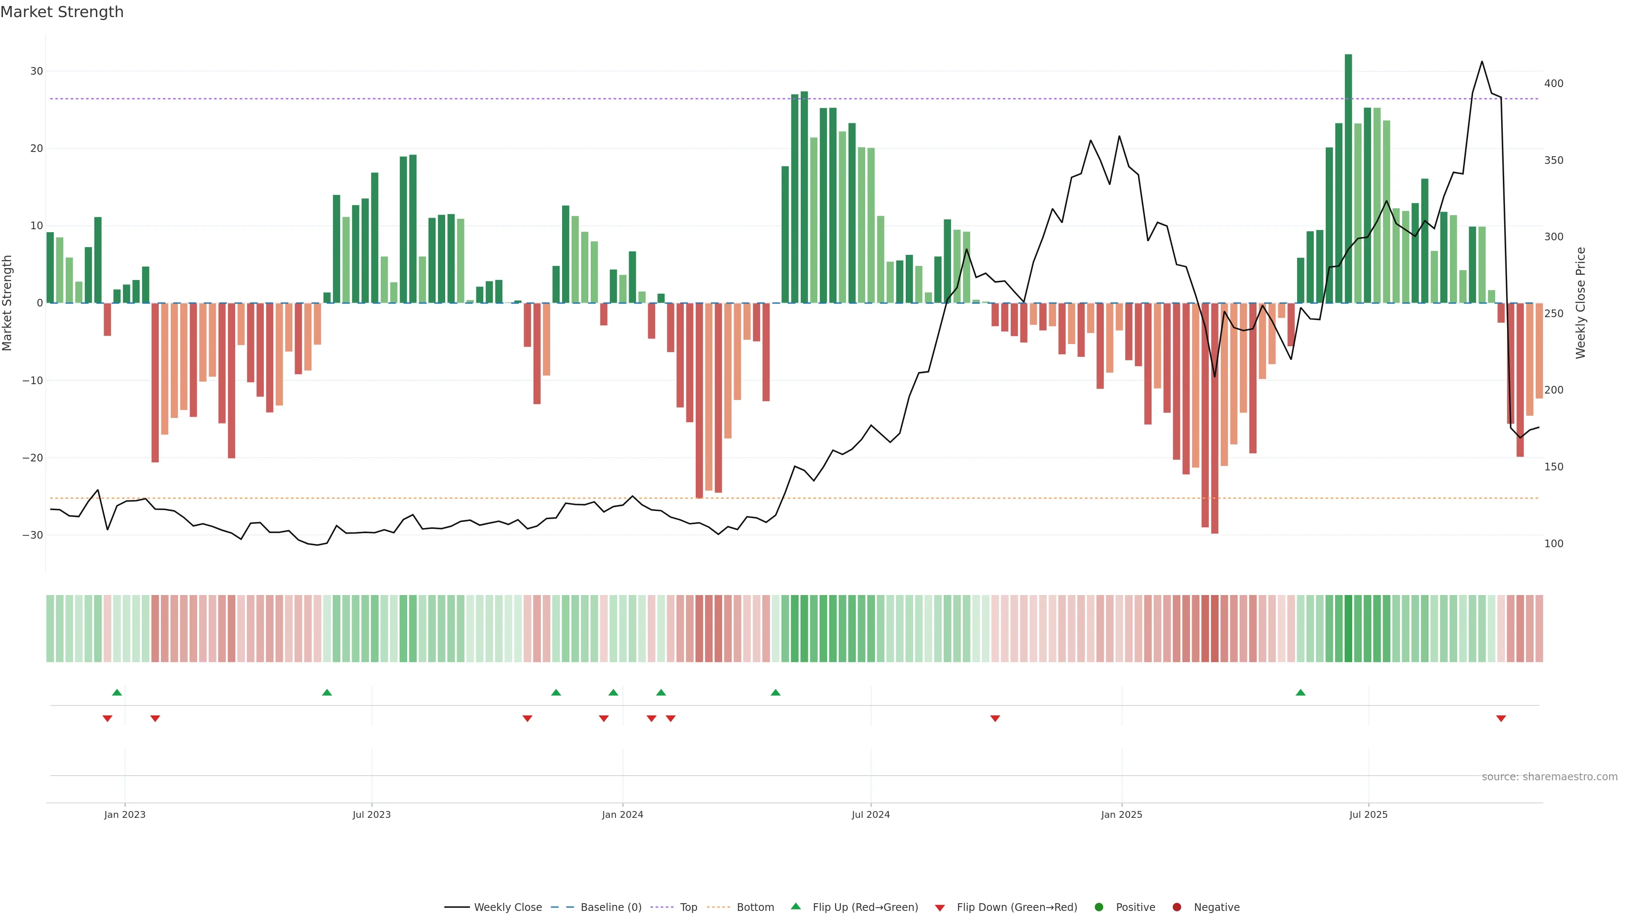Toggle the Baseline (0) legend entry
Image resolution: width=1639 pixels, height=922 pixels.
click(610, 907)
